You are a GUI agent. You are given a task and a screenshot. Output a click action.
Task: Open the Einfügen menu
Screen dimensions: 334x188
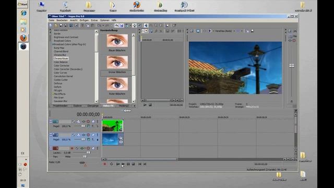[x=84, y=20]
